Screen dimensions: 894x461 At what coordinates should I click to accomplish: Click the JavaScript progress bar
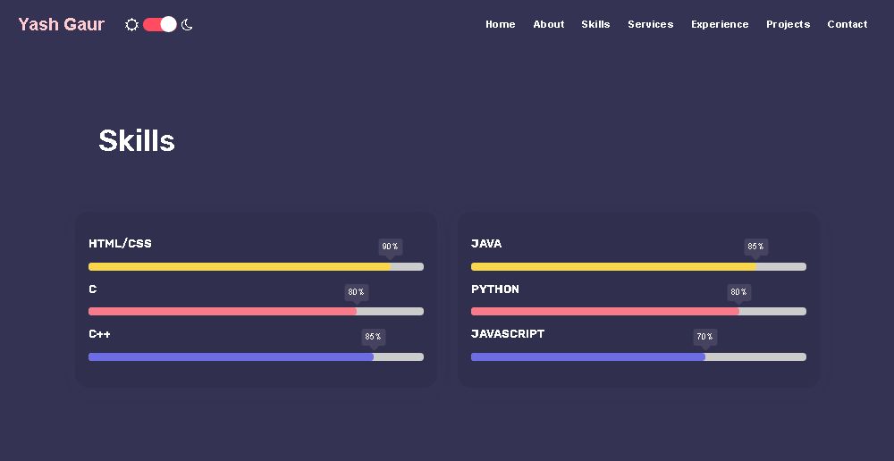pyautogui.click(x=588, y=356)
